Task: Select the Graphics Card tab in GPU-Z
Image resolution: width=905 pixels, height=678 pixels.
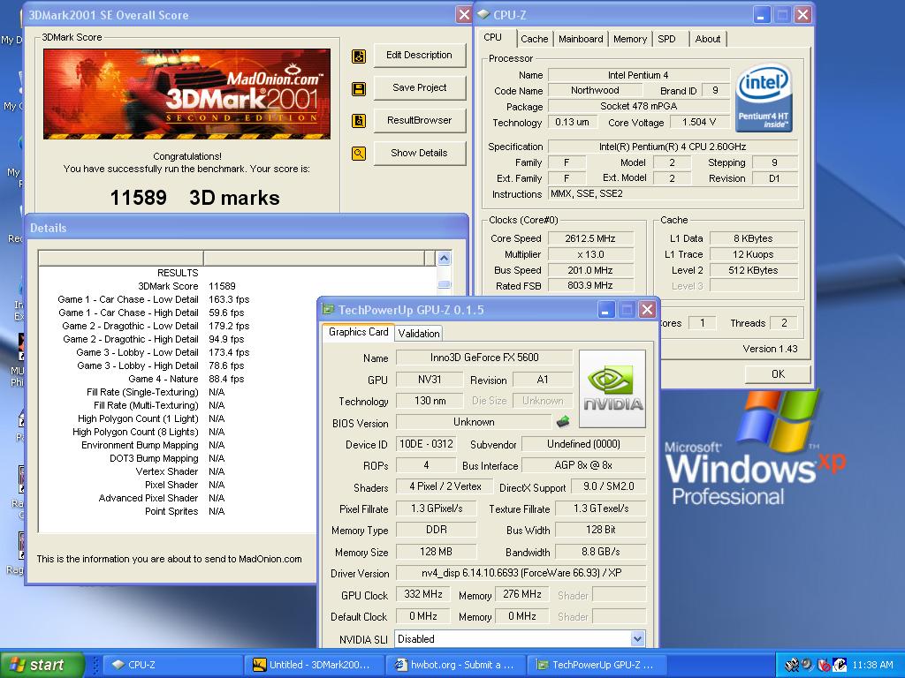Action: pyautogui.click(x=359, y=332)
